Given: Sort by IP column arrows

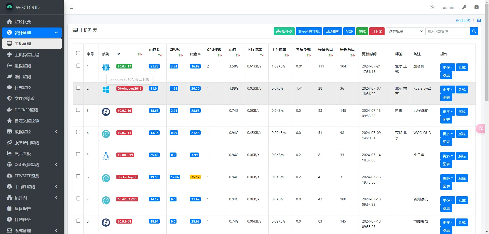Looking at the screenshot, I should point(140,54).
